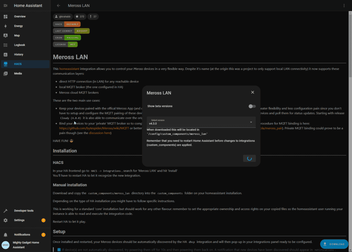Open Settings from the sidebar
Screen dimensions: 352x252
click(x=19, y=220)
